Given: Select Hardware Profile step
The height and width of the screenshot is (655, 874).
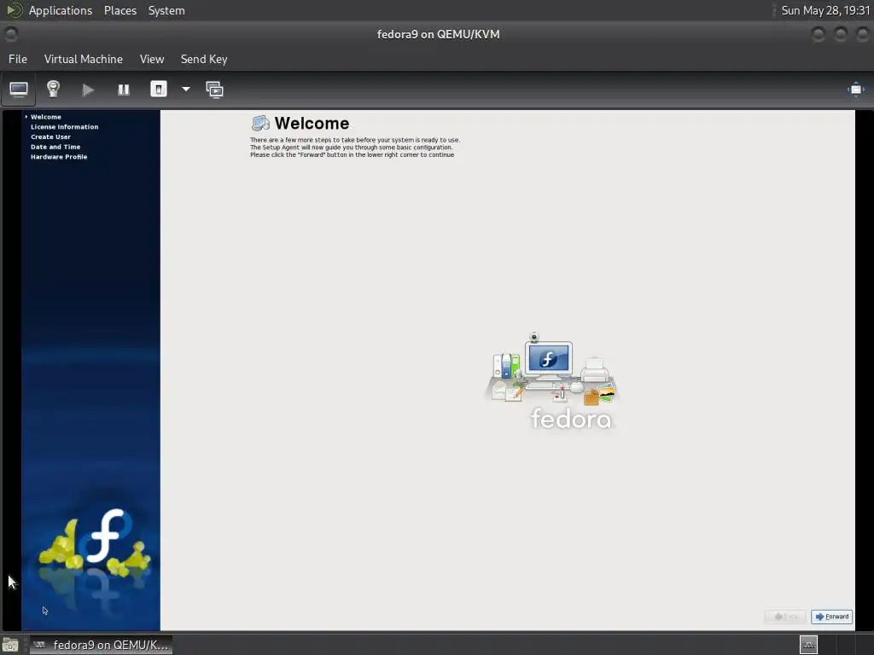Looking at the screenshot, I should 59,157.
